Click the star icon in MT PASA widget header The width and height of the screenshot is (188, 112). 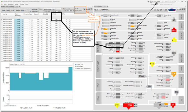pos(85,9)
